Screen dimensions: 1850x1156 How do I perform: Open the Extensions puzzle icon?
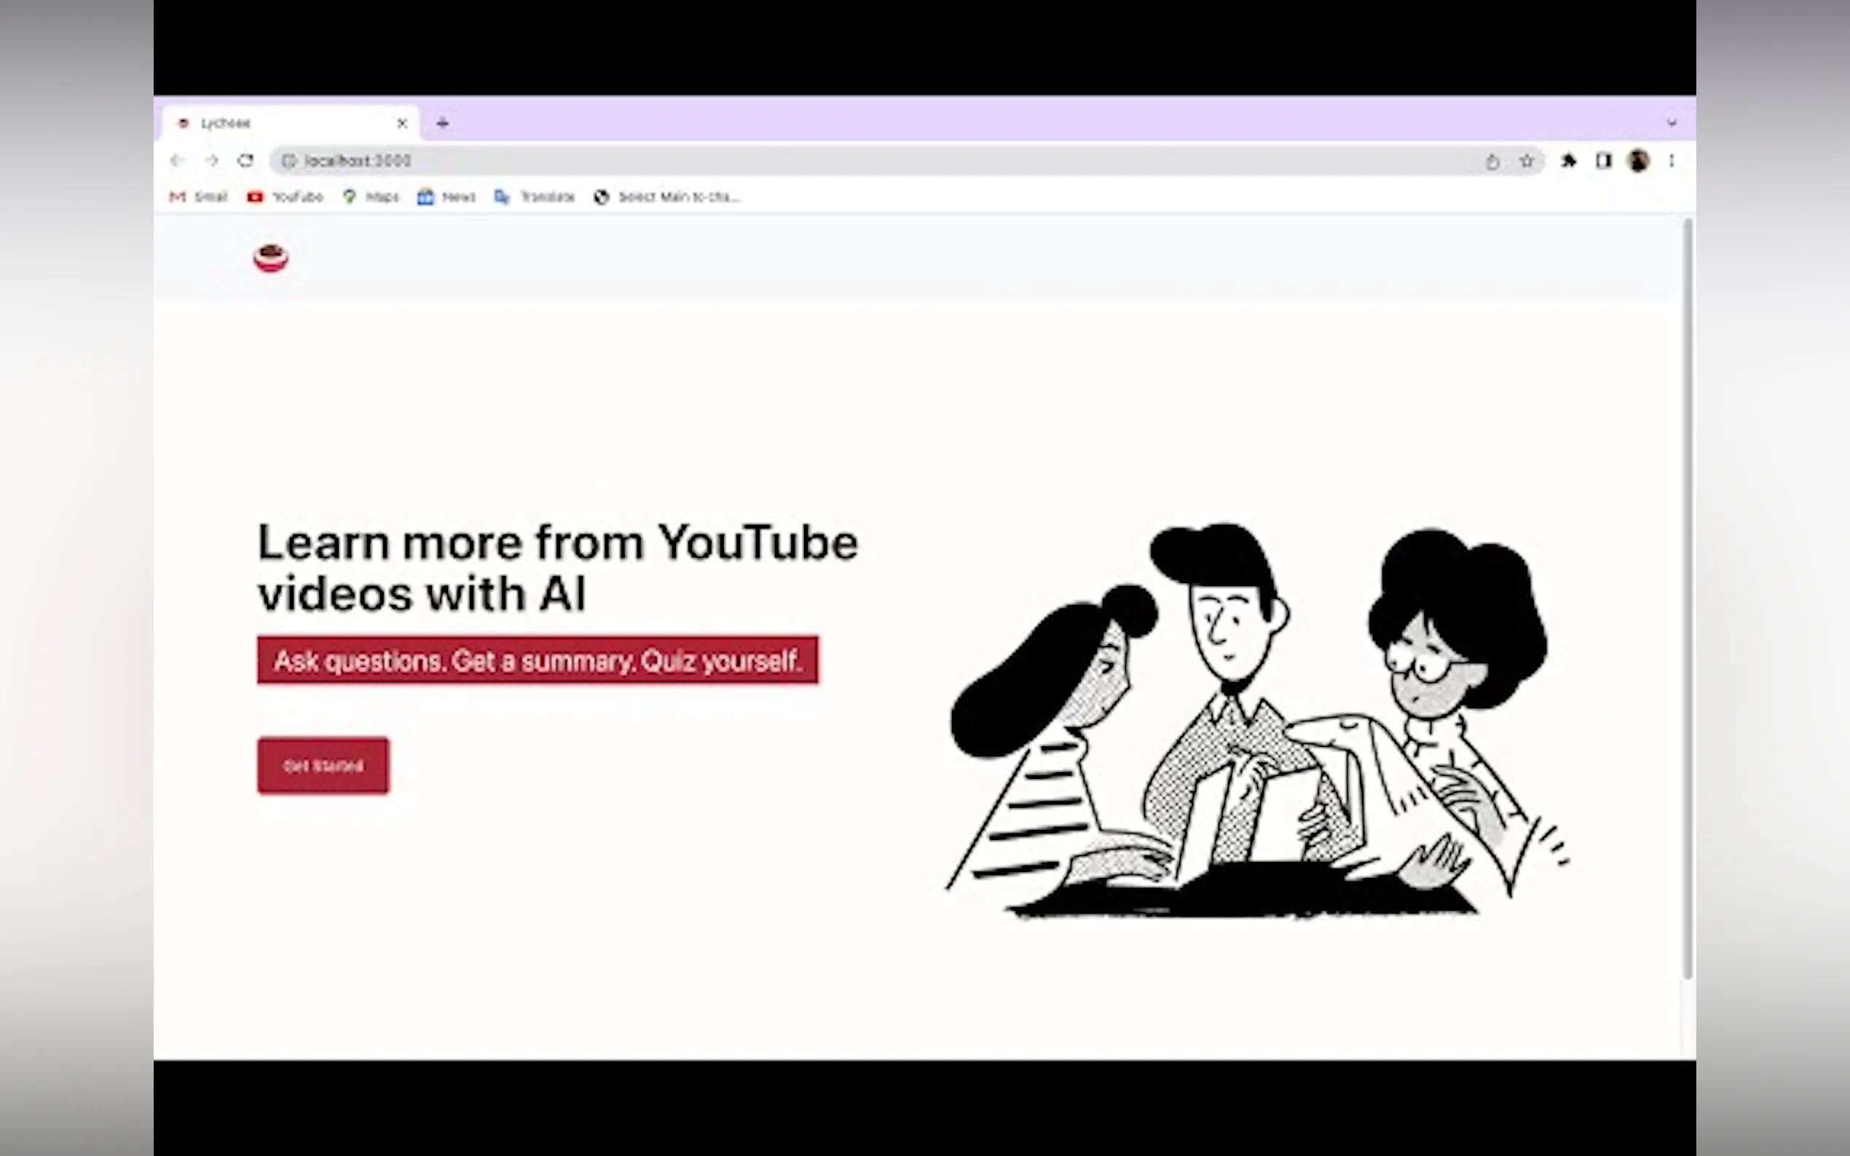point(1569,161)
